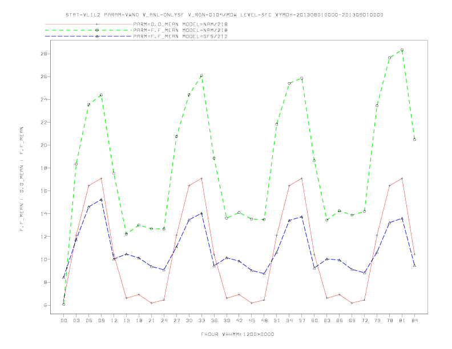Click x-axis tick label 09

102,320
